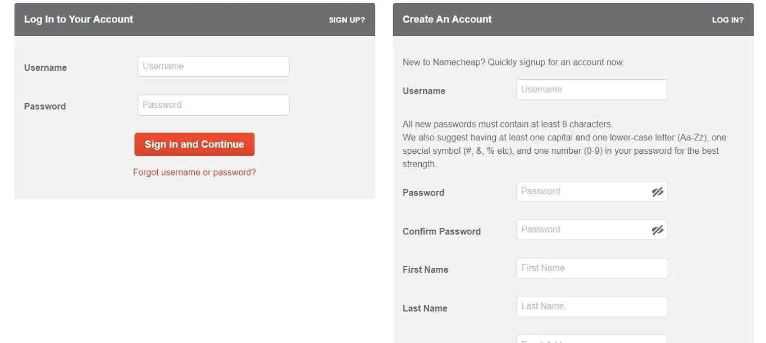Click the Last Name label
Viewport: 766px width, 343px height.
[425, 308]
